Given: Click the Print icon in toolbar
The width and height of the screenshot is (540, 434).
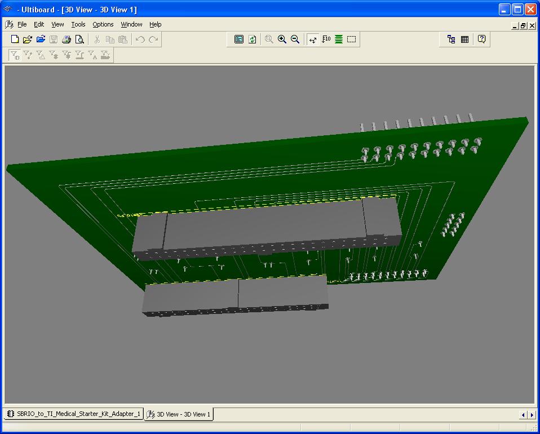Looking at the screenshot, I should pyautogui.click(x=67, y=39).
